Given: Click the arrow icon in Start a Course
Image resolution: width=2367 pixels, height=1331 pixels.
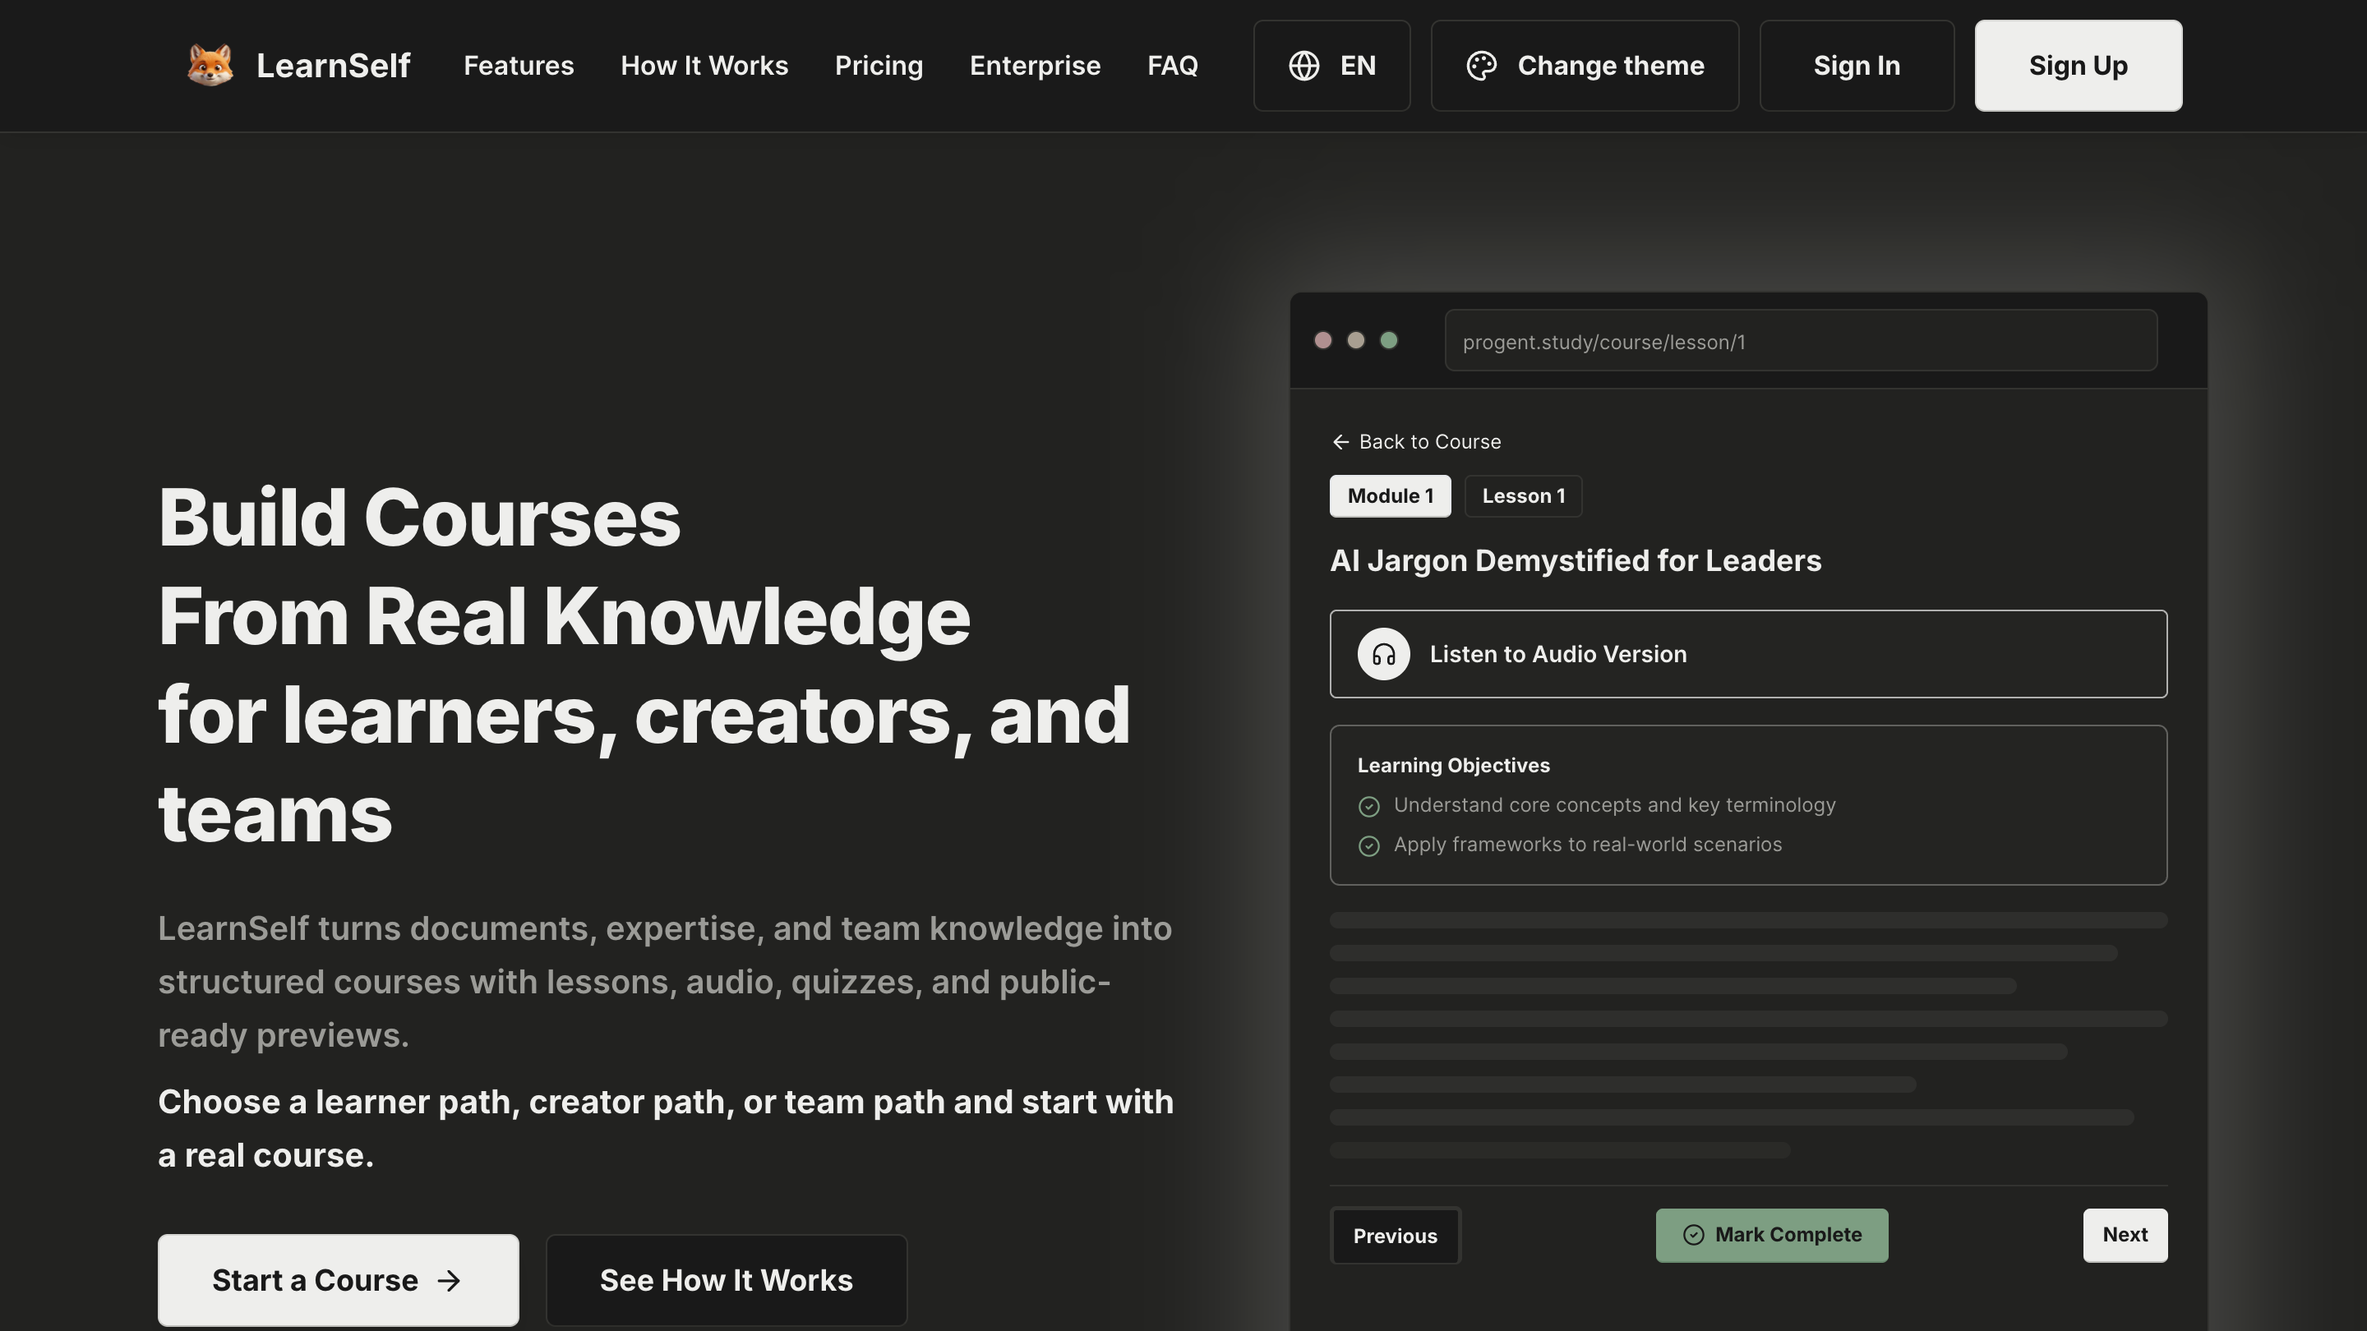Looking at the screenshot, I should coord(449,1281).
